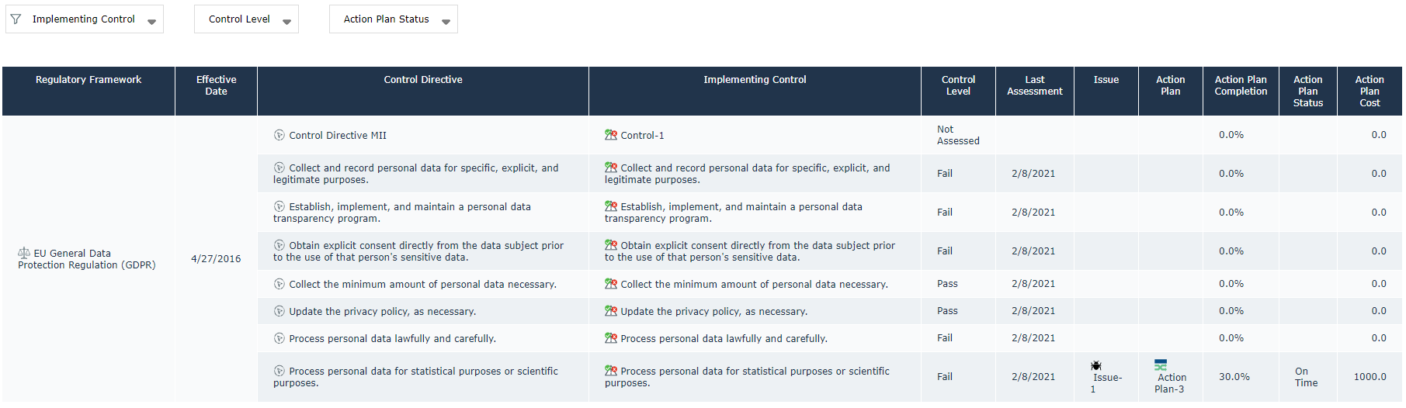
Task: Click the filter funnel icon
Action: tap(16, 19)
